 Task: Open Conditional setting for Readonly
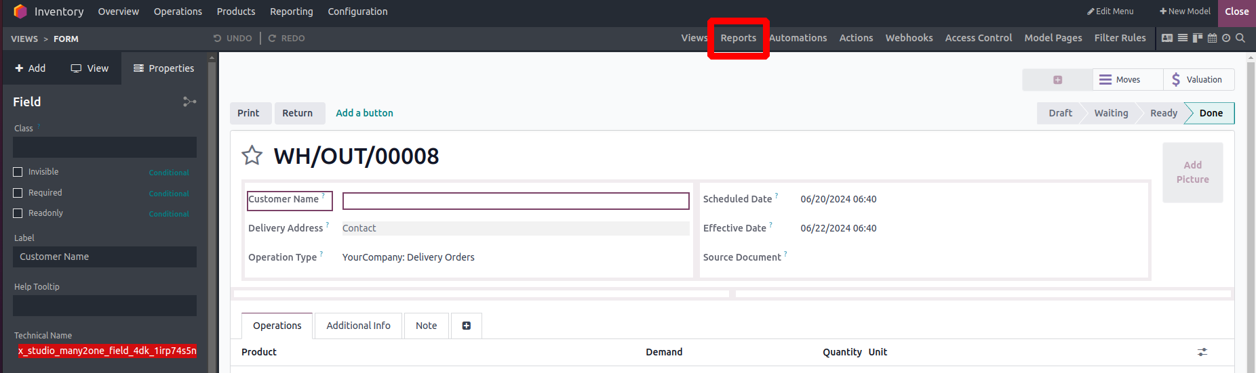[x=169, y=214]
